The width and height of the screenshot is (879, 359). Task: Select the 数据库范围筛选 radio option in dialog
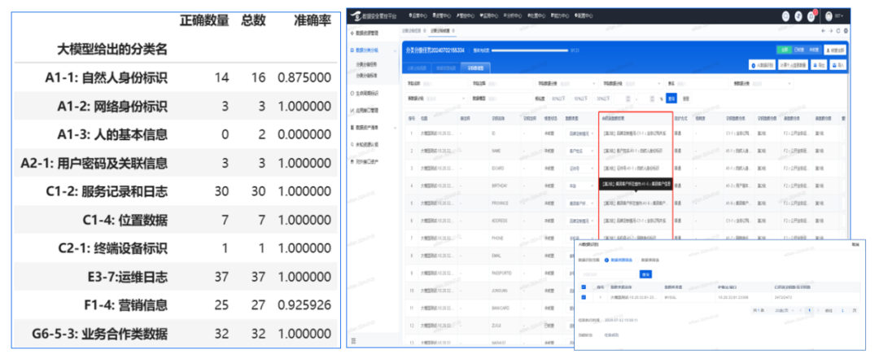click(x=606, y=260)
